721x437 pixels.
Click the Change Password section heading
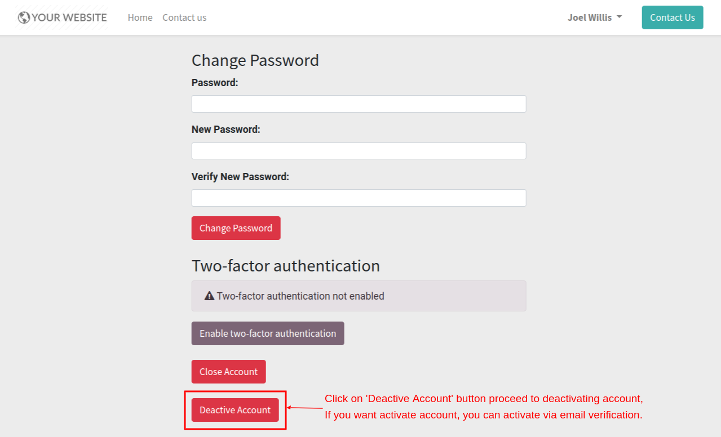pyautogui.click(x=255, y=60)
